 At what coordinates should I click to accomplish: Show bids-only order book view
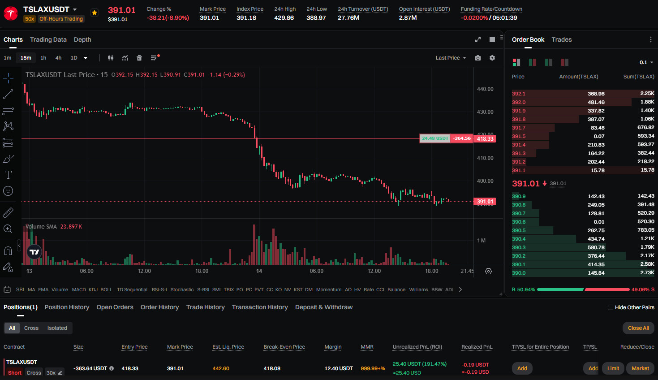(x=549, y=62)
